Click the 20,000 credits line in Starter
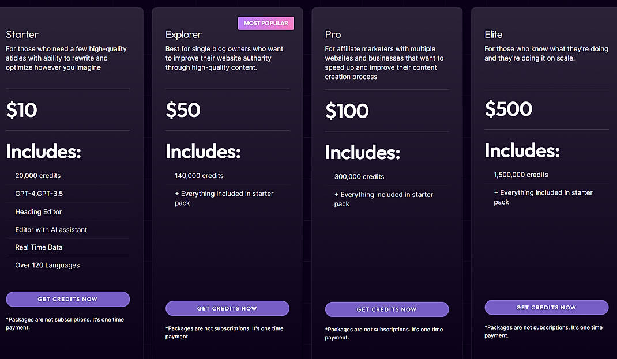This screenshot has height=359, width=617. click(x=37, y=176)
